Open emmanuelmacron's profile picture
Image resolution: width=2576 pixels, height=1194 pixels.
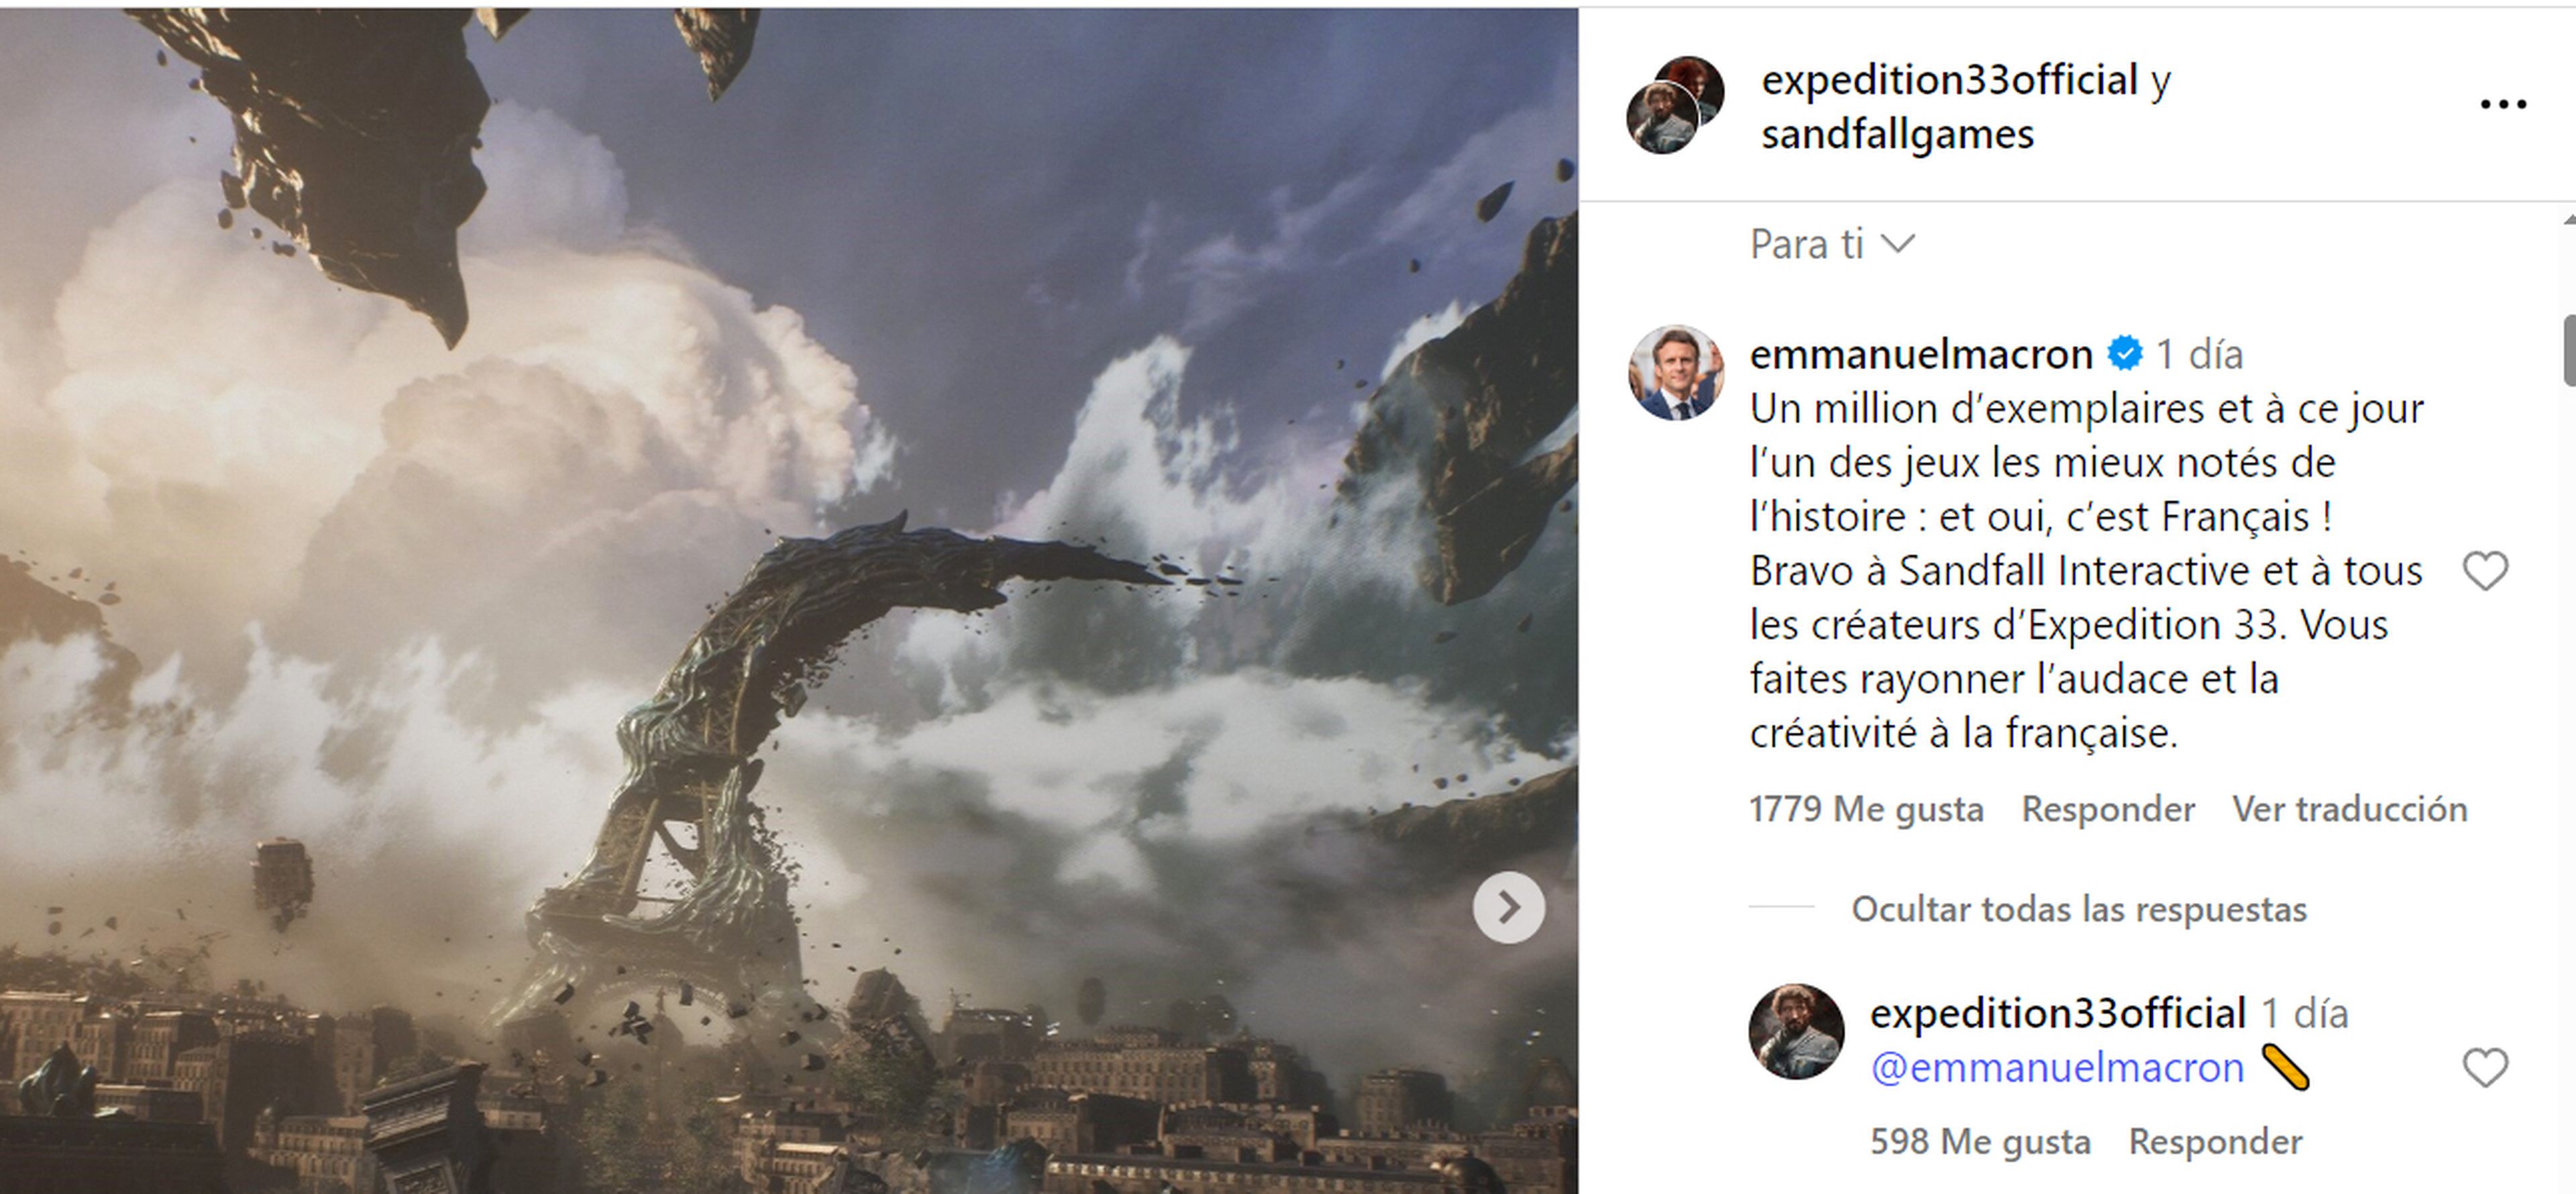[x=1677, y=373]
